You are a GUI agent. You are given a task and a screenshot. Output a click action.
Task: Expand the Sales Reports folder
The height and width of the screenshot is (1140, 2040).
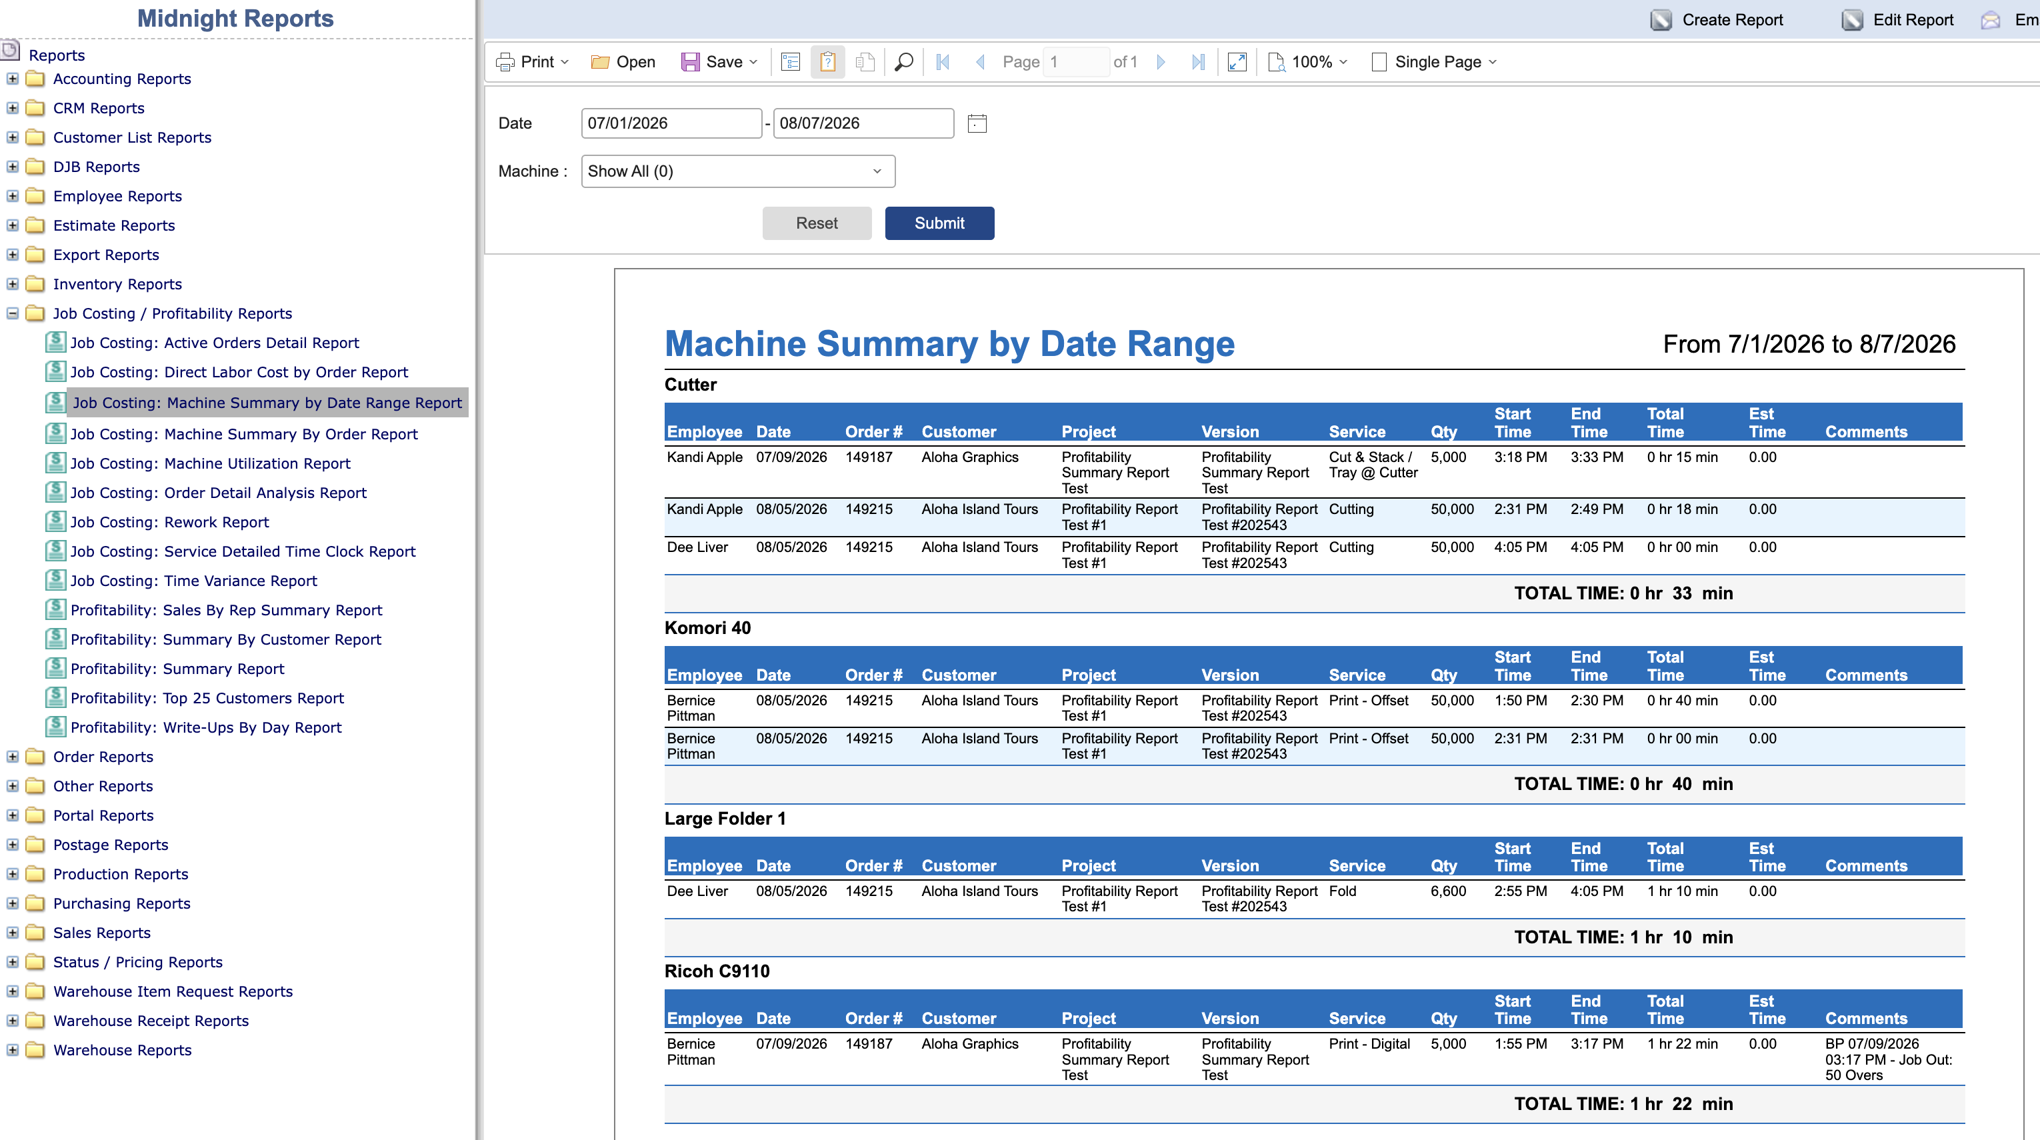13,933
